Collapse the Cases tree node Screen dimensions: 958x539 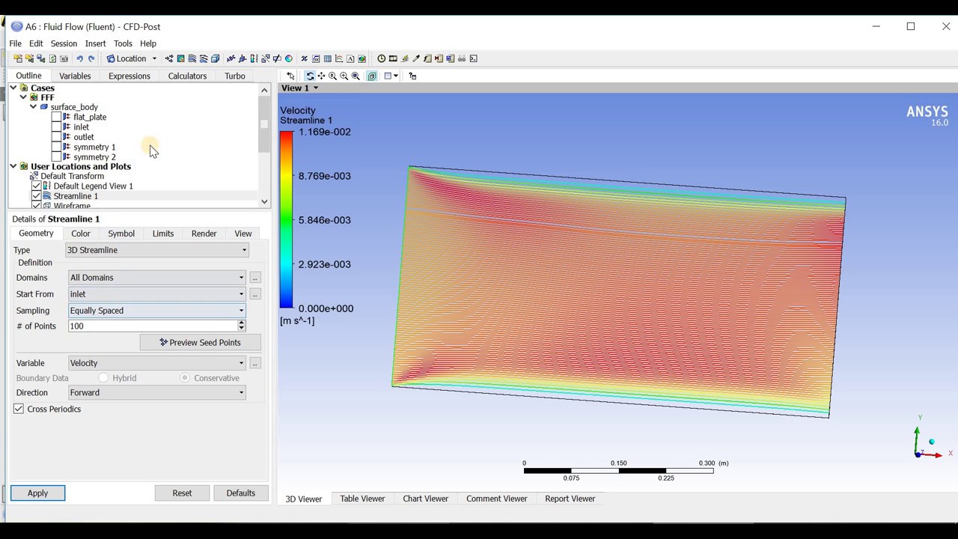pos(13,88)
